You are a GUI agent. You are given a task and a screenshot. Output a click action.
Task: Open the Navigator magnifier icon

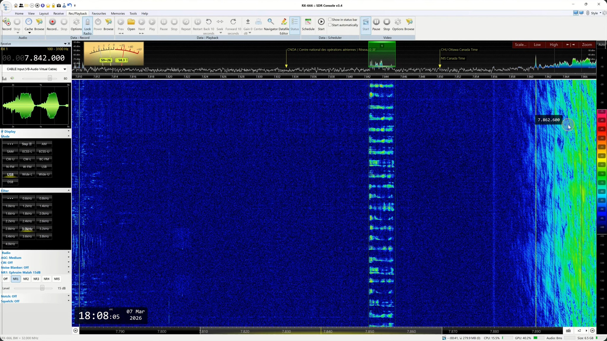point(271,22)
